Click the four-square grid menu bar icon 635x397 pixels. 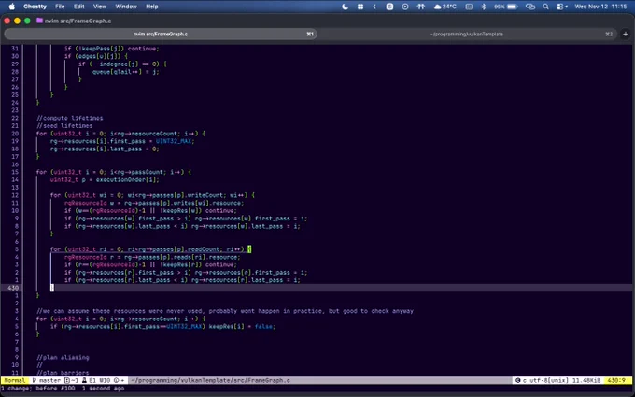point(360,7)
